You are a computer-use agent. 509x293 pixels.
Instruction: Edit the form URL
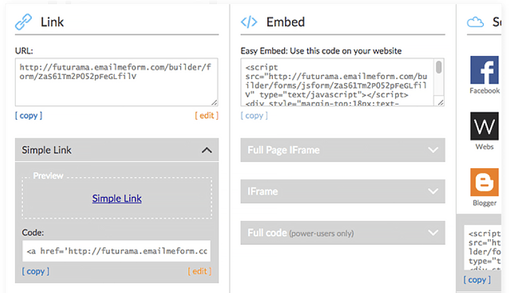(x=206, y=115)
